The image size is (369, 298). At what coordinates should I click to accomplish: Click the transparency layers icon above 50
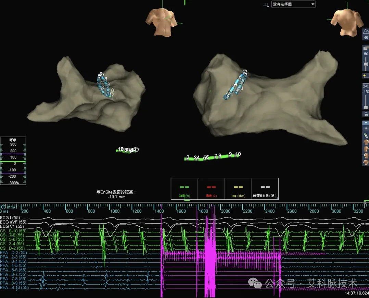(x=366, y=48)
